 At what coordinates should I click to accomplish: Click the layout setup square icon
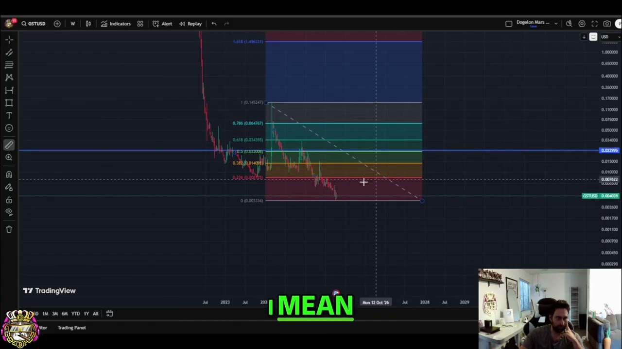[509, 24]
